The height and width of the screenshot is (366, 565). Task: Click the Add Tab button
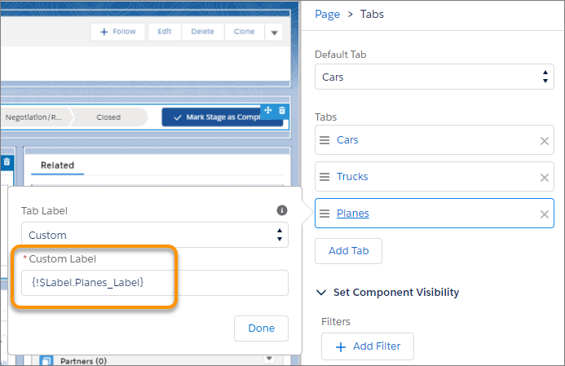click(348, 251)
